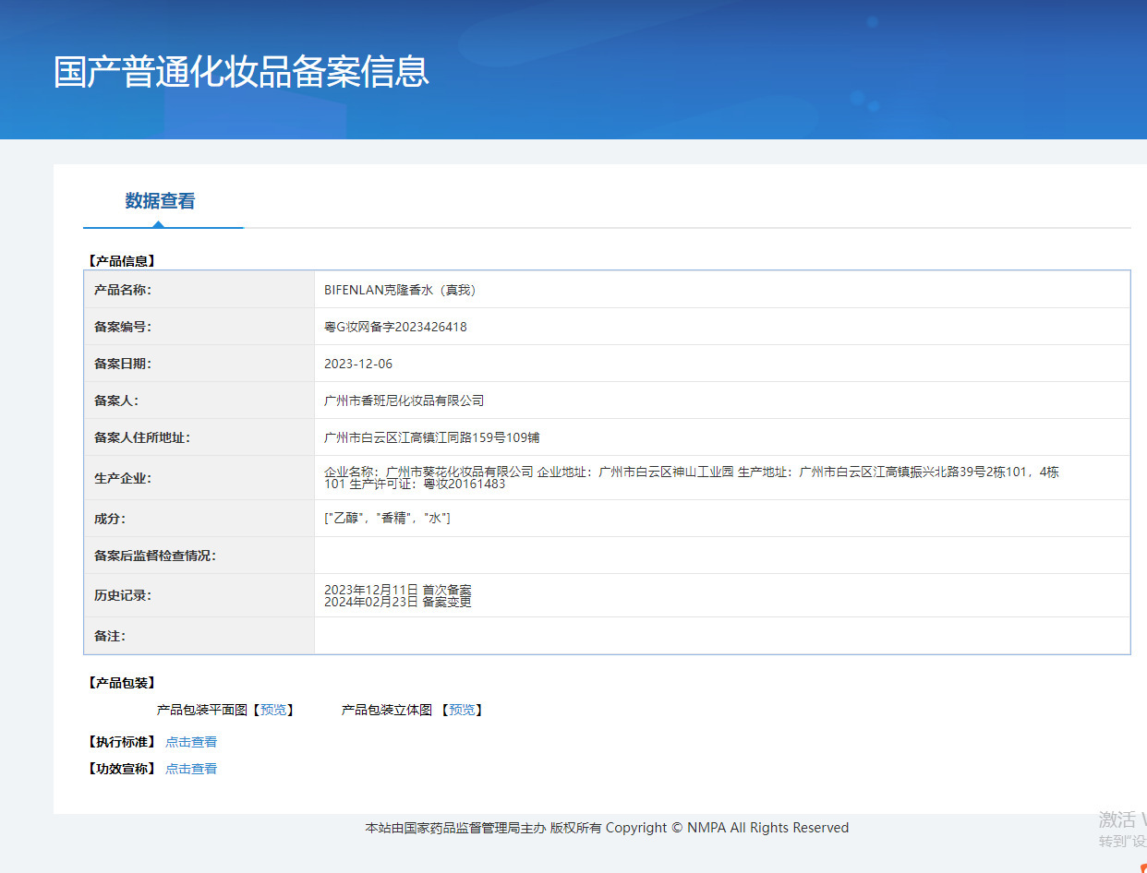The width and height of the screenshot is (1147, 873).
Task: Click the 成分 ingredient list value
Action: tap(387, 519)
